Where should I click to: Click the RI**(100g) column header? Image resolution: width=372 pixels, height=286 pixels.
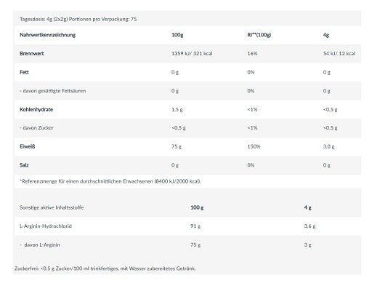pos(259,35)
